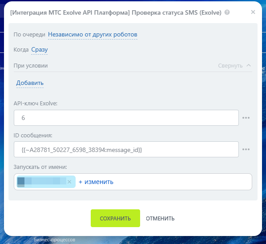Click the 'При условии' label
Image resolution: width=266 pixels, height=244 pixels.
click(x=31, y=66)
